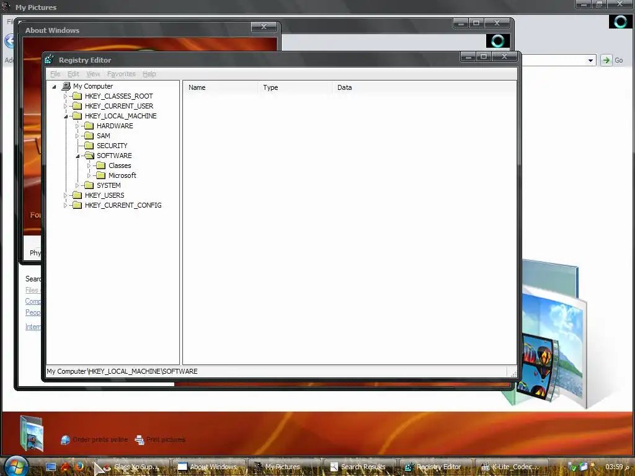Viewport: 635px width, 476px height.
Task: Click the 03:59 clock in the tray
Action: coord(618,467)
